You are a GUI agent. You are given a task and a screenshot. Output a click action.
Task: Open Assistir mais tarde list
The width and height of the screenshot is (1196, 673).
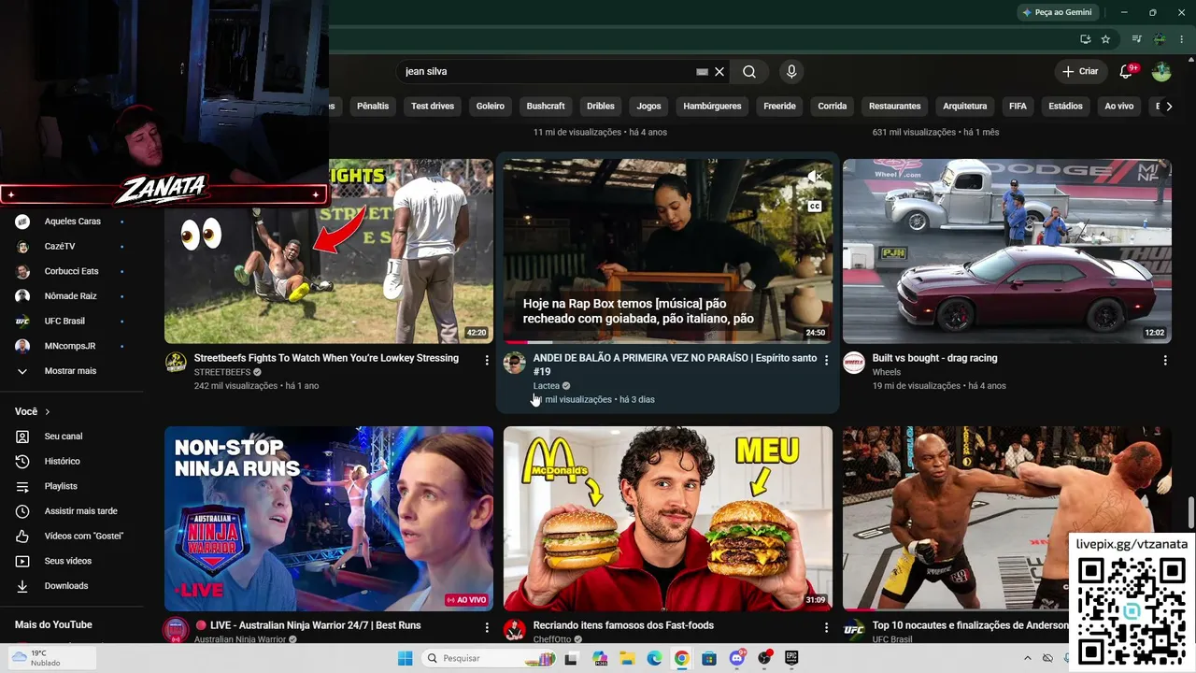click(80, 511)
